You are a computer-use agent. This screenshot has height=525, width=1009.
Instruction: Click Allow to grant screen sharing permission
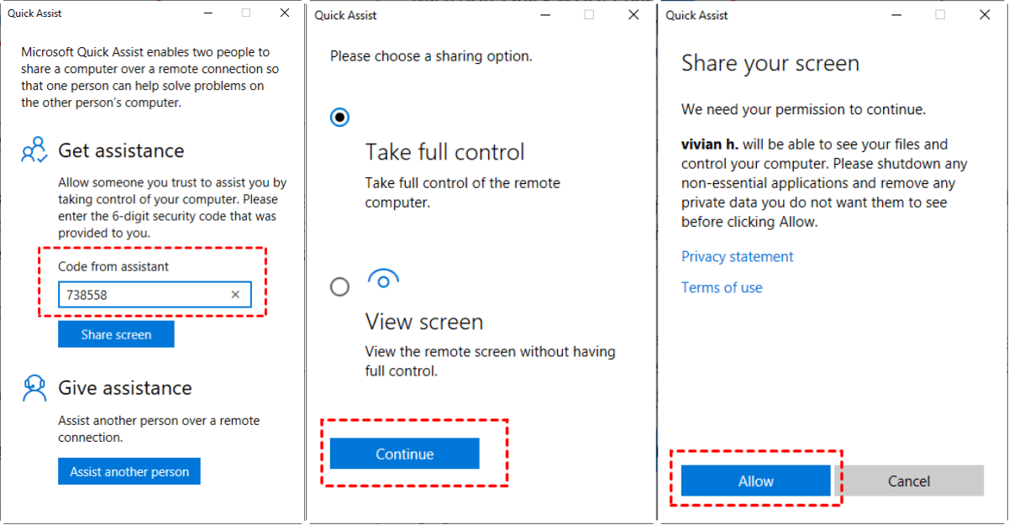pyautogui.click(x=755, y=481)
